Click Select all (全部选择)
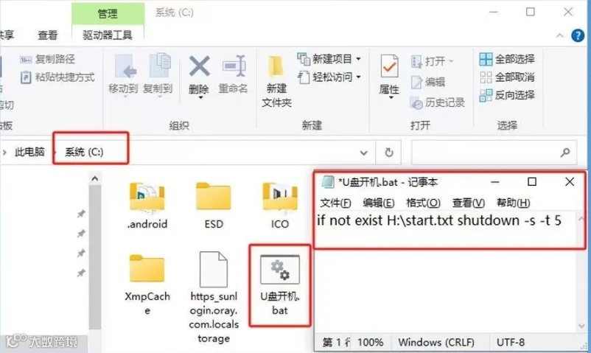Screen dimensions: 591x353 pos(507,59)
